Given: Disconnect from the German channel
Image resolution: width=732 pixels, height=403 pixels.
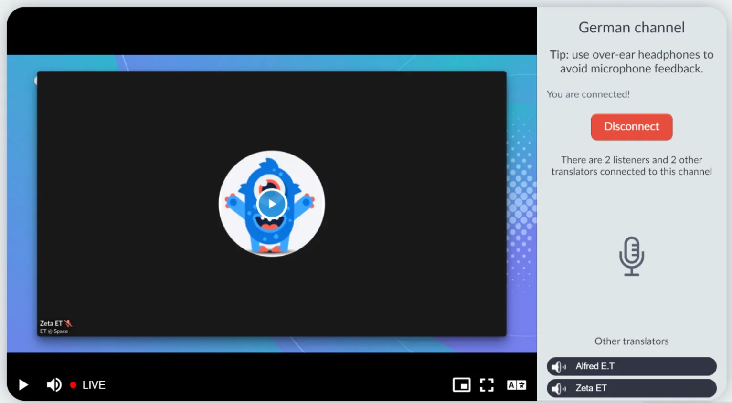Looking at the screenshot, I should click(631, 127).
